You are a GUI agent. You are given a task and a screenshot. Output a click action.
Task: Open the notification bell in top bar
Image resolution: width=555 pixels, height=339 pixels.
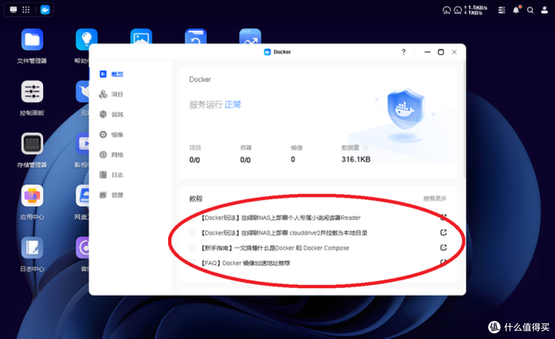(x=516, y=10)
